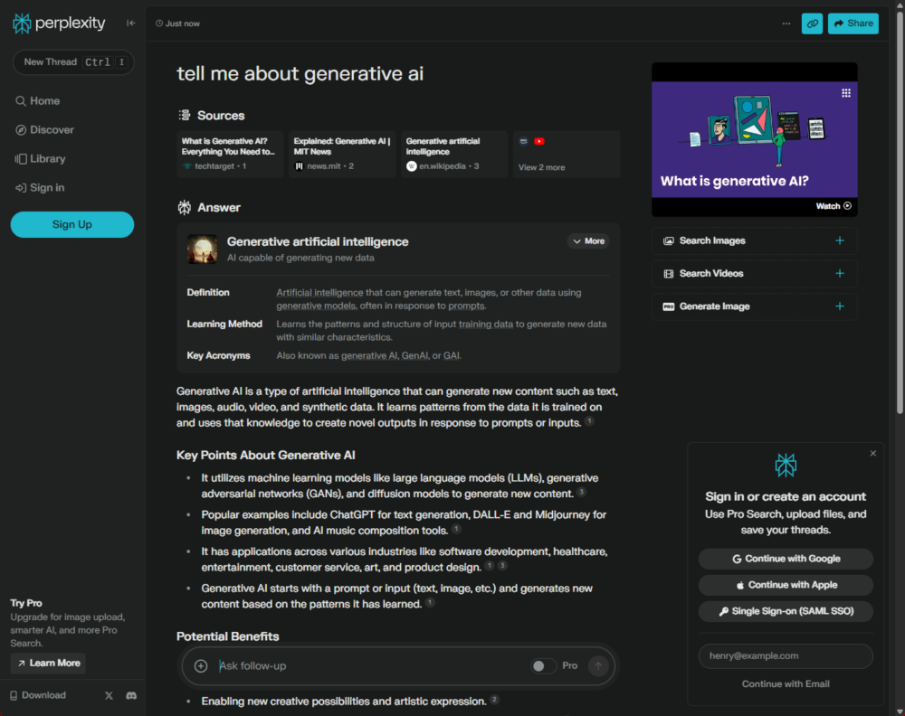Open the grid icon on the video card
The width and height of the screenshot is (905, 716).
click(846, 93)
